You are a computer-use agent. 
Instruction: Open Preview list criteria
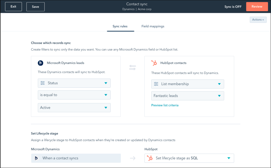165,105
